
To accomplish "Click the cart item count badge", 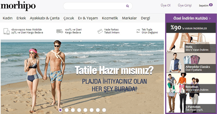I will pos(211,5).
